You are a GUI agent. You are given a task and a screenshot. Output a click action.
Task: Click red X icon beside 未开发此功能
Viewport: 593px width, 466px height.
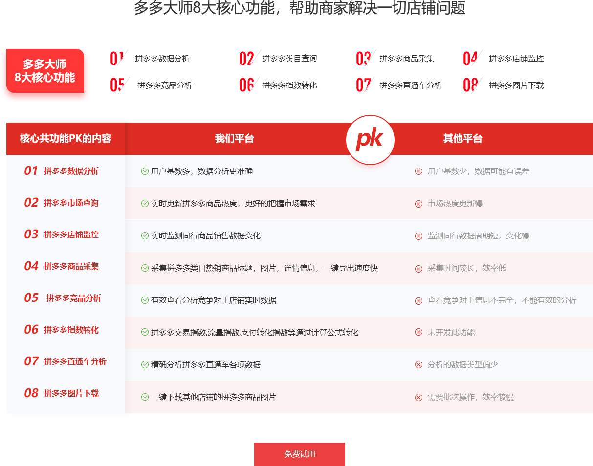click(x=418, y=333)
